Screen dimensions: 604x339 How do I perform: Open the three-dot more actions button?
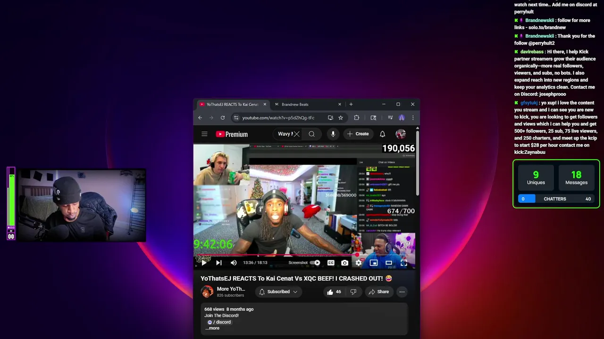(x=402, y=292)
